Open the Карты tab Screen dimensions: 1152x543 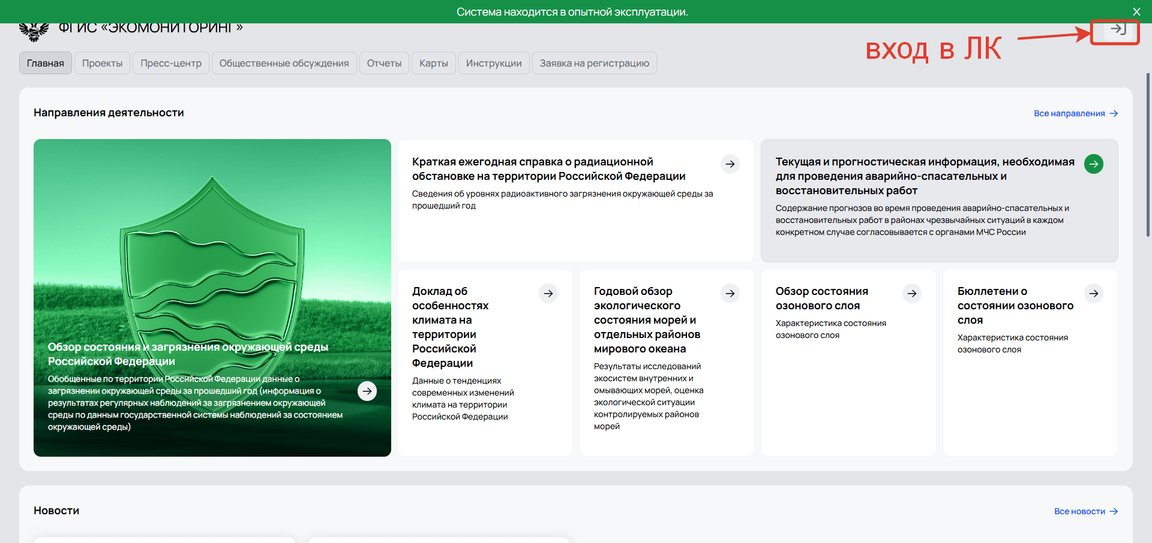pos(433,63)
